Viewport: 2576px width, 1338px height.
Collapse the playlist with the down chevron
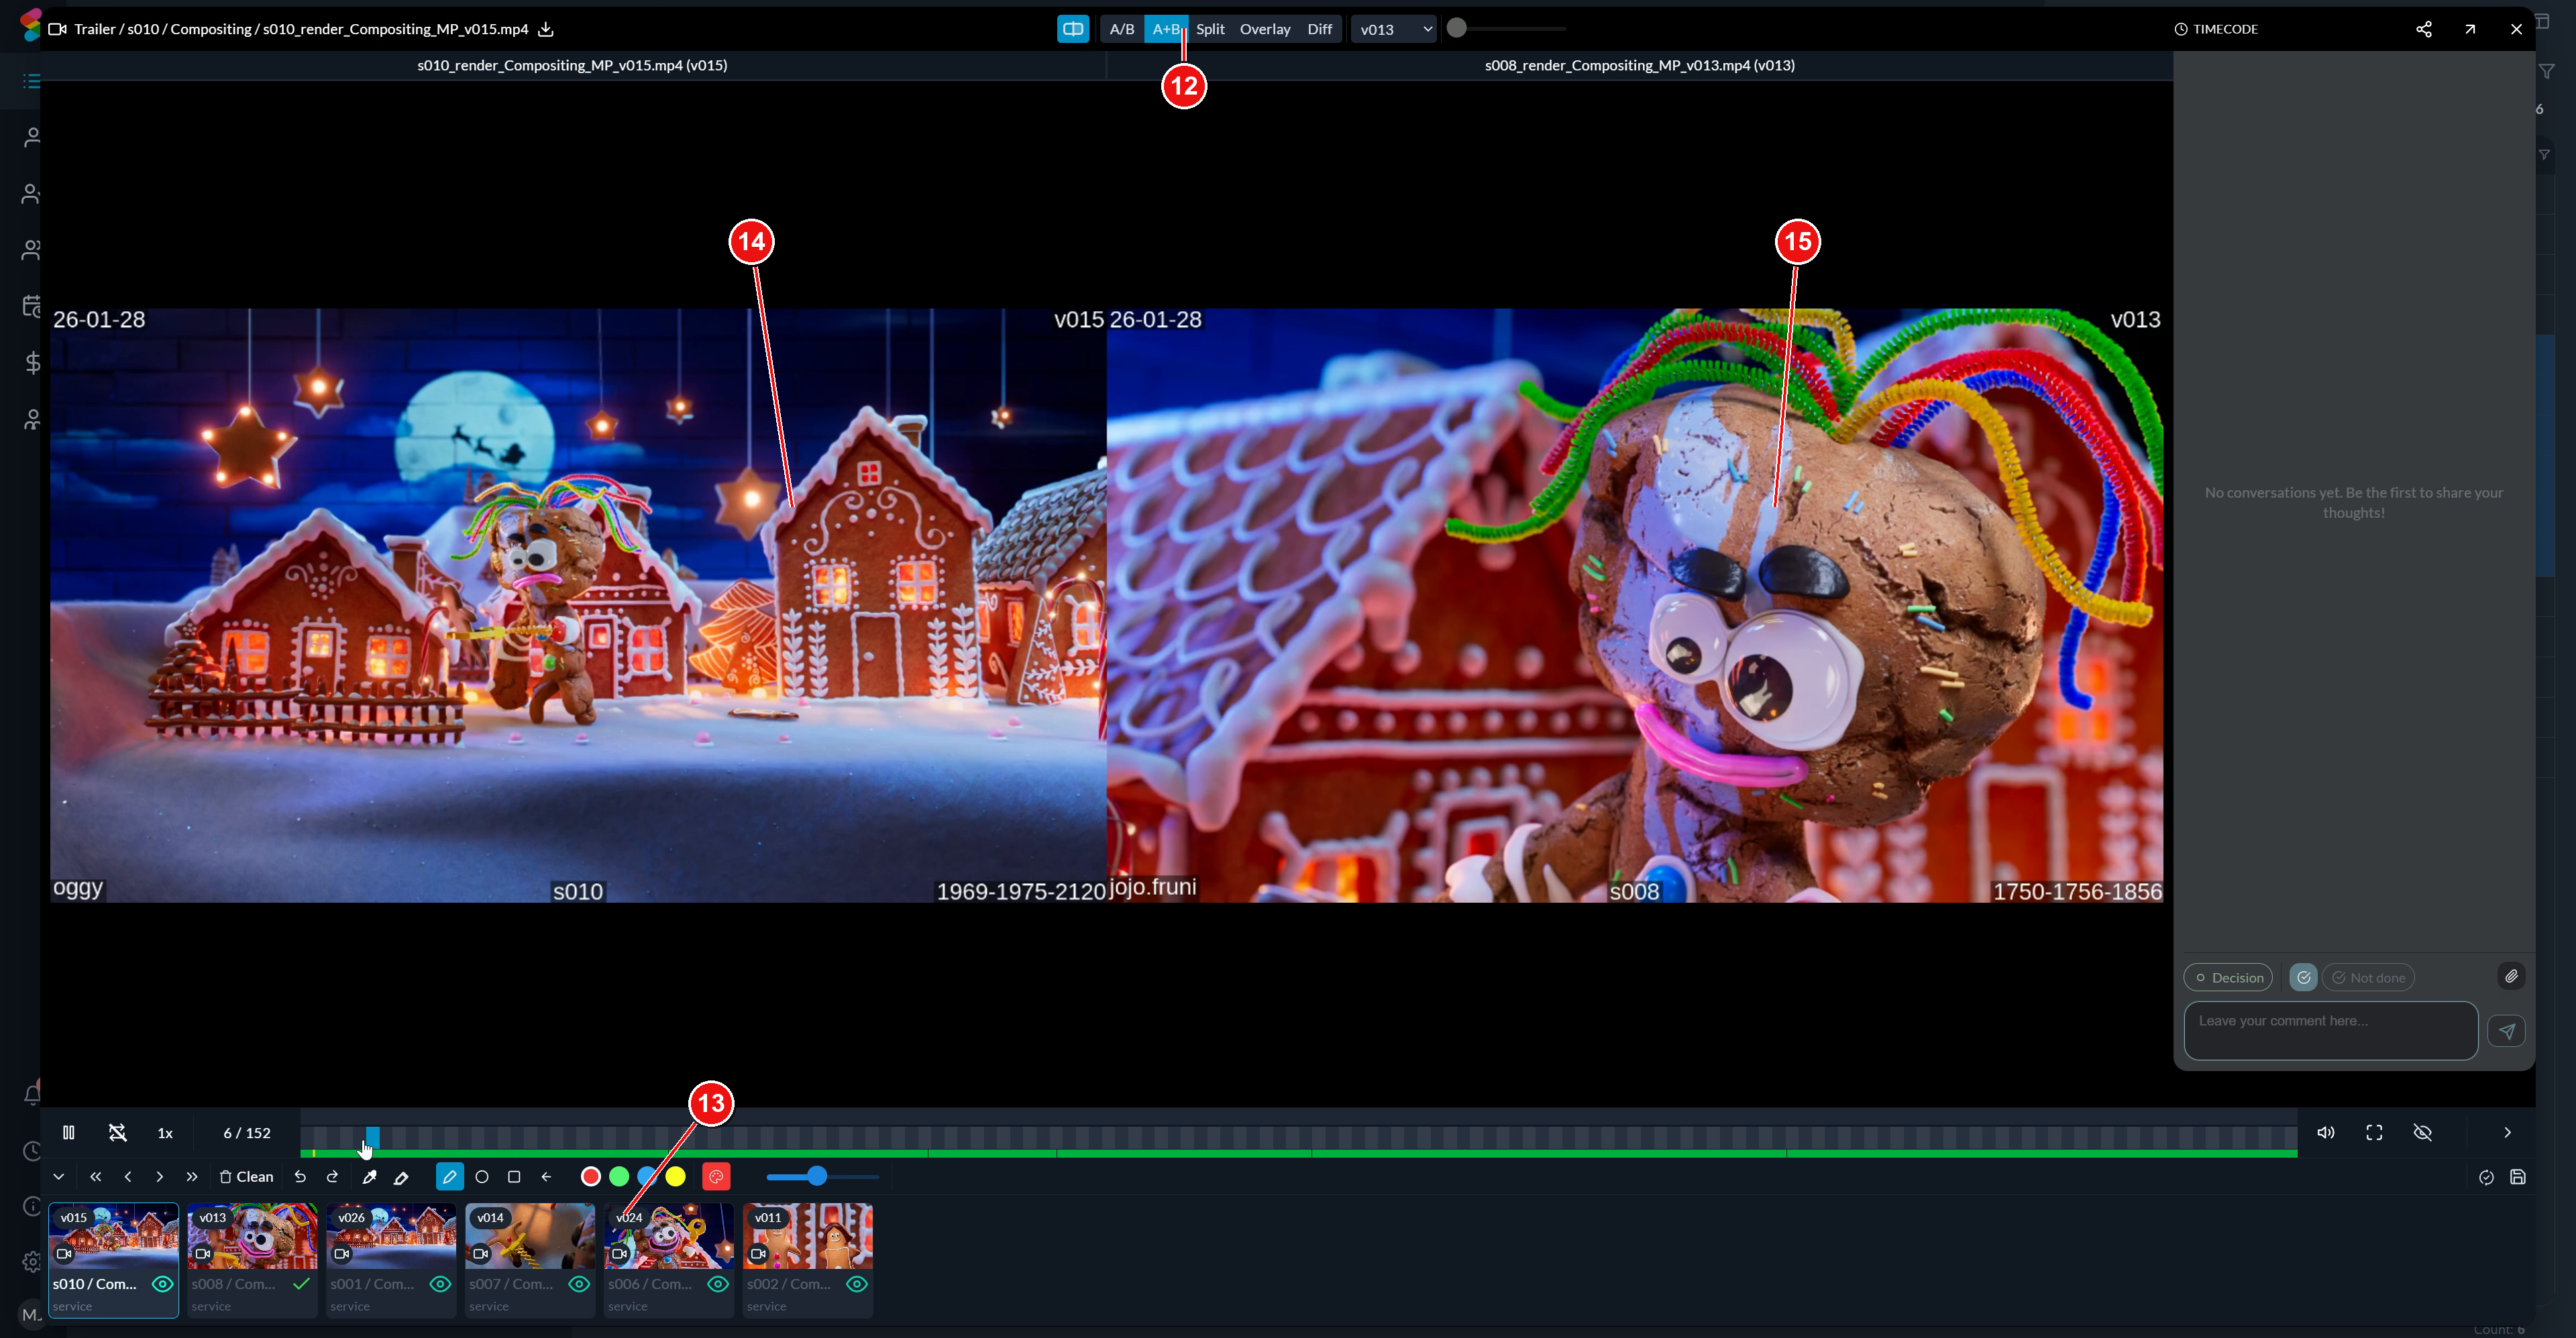[x=59, y=1177]
